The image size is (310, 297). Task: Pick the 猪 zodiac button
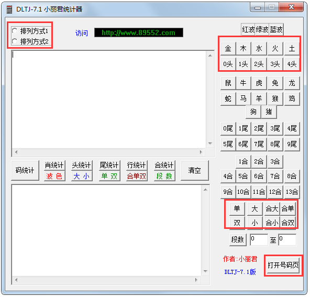[x=269, y=112]
